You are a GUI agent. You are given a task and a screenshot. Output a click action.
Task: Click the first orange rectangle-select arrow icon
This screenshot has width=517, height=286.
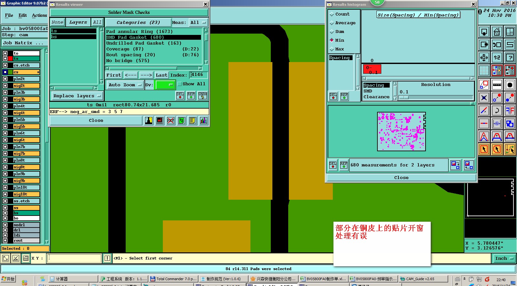coord(484,149)
